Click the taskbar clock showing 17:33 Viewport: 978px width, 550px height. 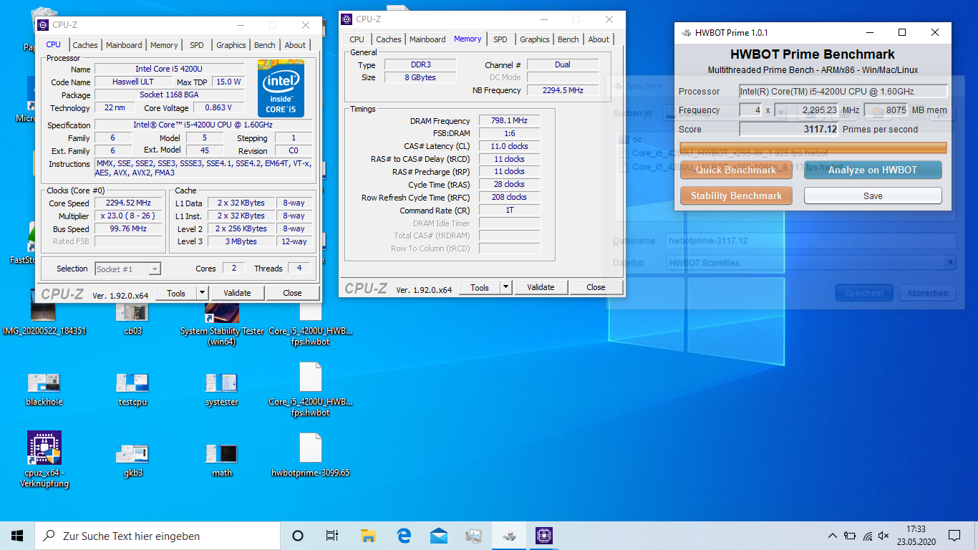[x=918, y=536]
